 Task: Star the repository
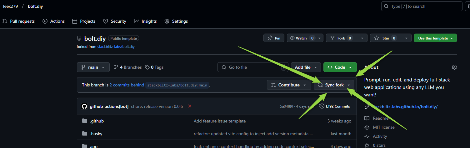(386, 38)
